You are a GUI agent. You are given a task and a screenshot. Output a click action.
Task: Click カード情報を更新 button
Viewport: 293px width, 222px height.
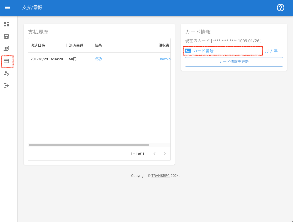tap(234, 62)
